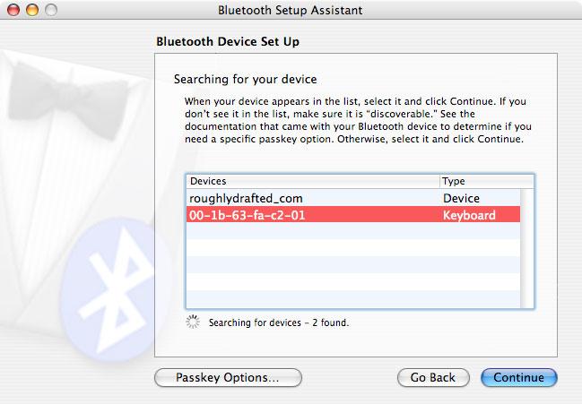Click the Devices column header

[313, 181]
